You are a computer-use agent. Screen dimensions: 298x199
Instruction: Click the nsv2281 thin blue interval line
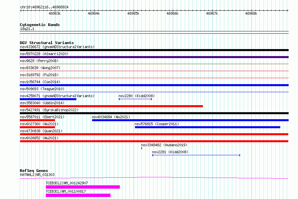tap(196, 155)
